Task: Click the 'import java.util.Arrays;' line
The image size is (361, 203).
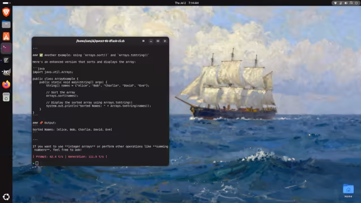Action: point(52,72)
